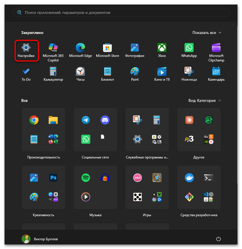Open the power options button
The image size is (242, 249).
pyautogui.click(x=219, y=239)
